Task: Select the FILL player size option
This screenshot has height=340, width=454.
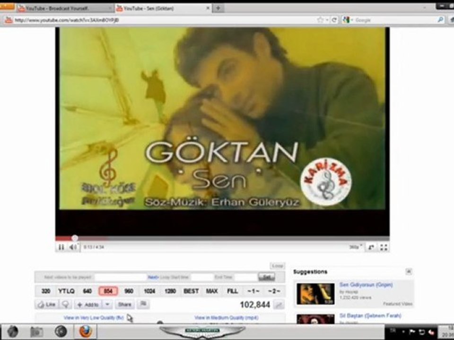Action: 232,291
